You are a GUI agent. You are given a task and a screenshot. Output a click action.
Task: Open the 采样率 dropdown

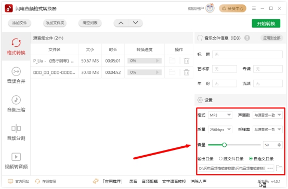pos(268,130)
